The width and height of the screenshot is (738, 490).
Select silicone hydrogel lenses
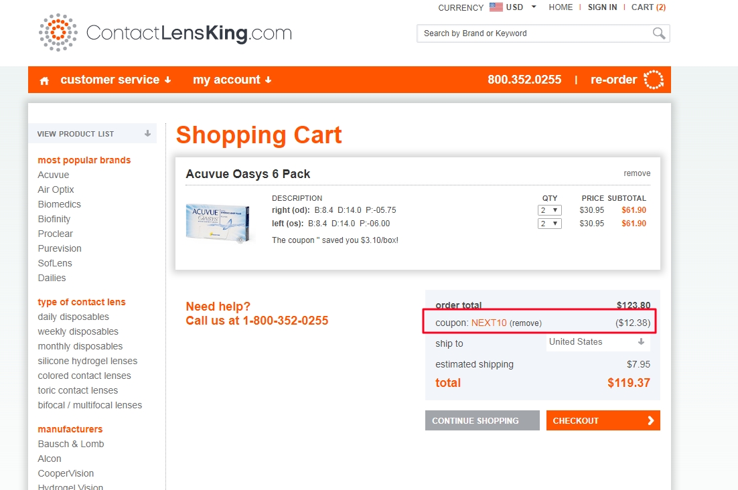[x=88, y=361]
